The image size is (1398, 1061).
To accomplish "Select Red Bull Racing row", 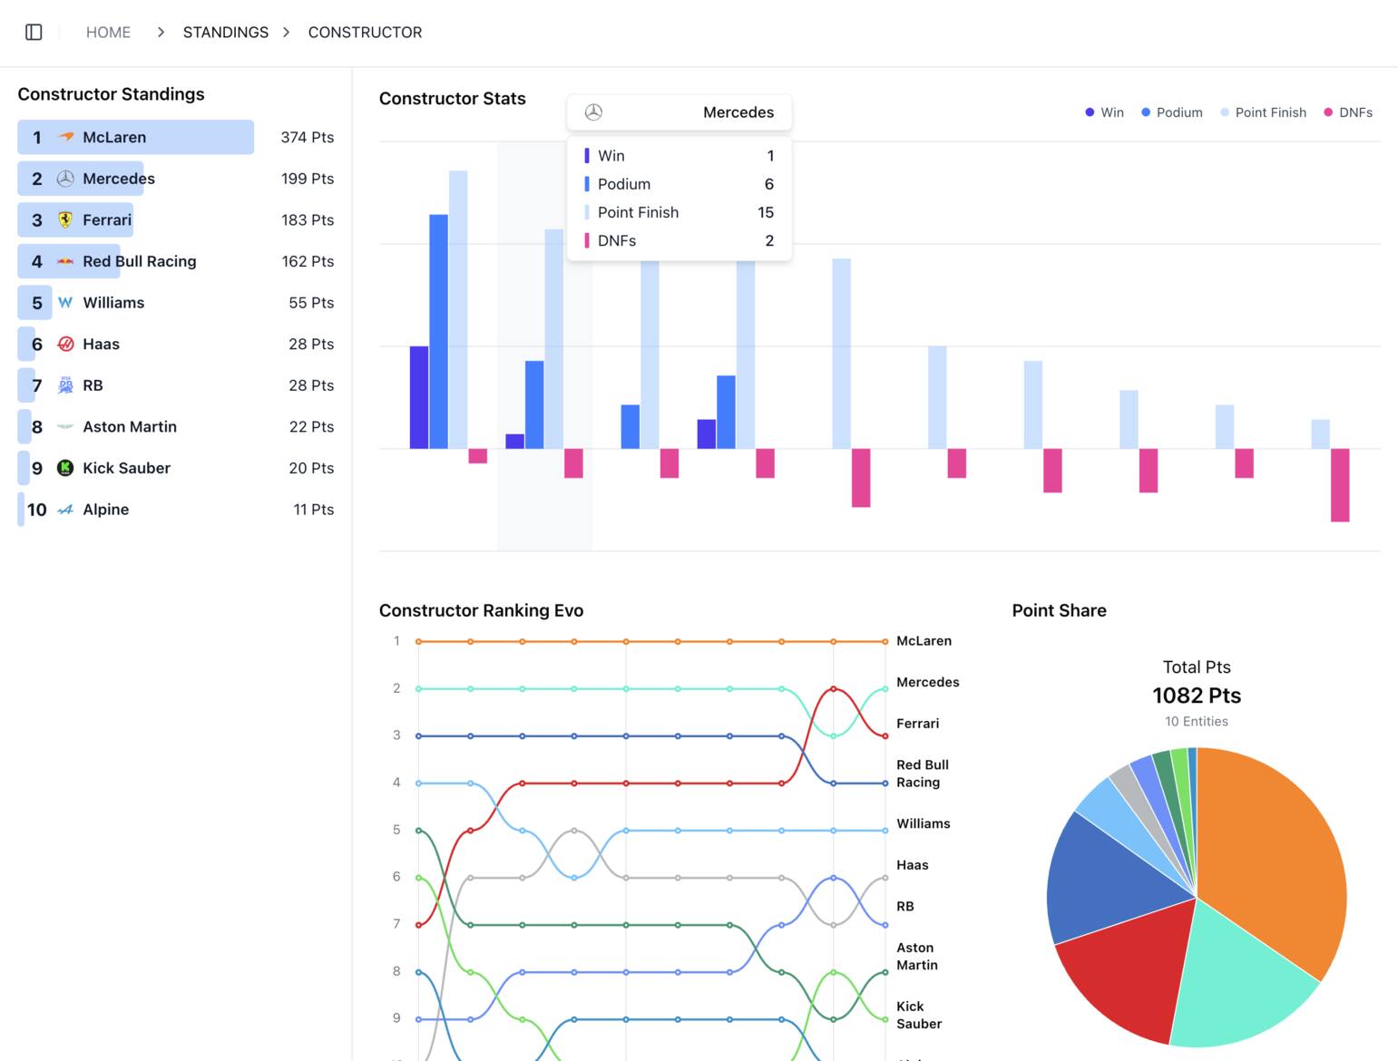I will [176, 261].
